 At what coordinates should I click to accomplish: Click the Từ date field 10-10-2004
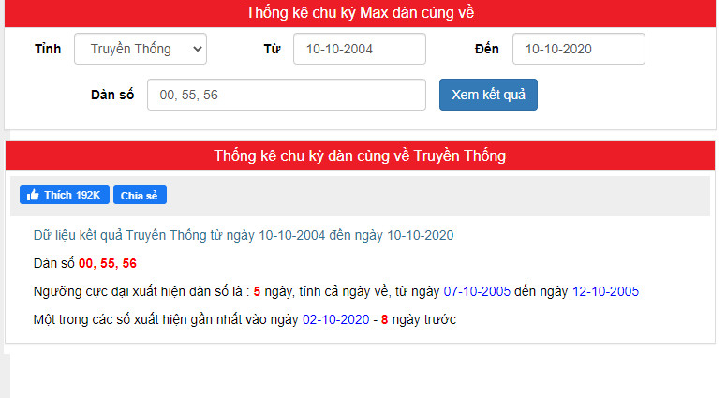click(359, 49)
